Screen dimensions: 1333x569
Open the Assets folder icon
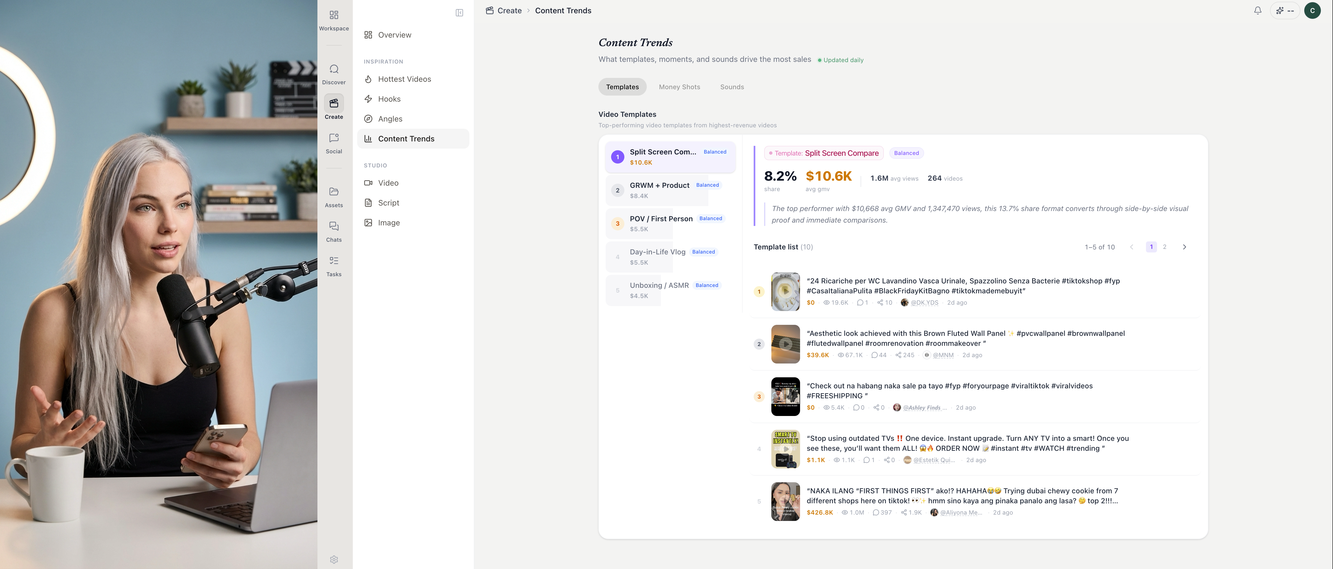[x=334, y=192]
